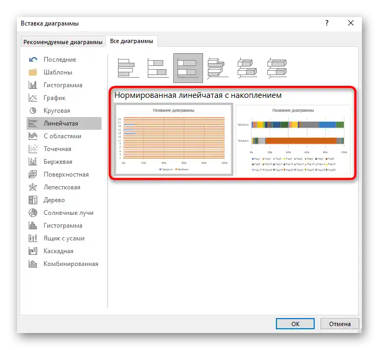Viewport: 379px width, 350px height.
Task: Choose the Линейчатая chart type label
Action: click(x=61, y=123)
